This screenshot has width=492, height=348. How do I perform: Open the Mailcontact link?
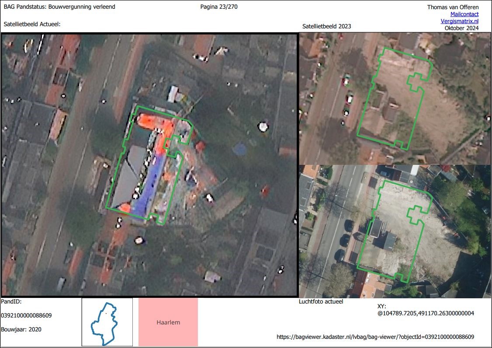pyautogui.click(x=464, y=14)
